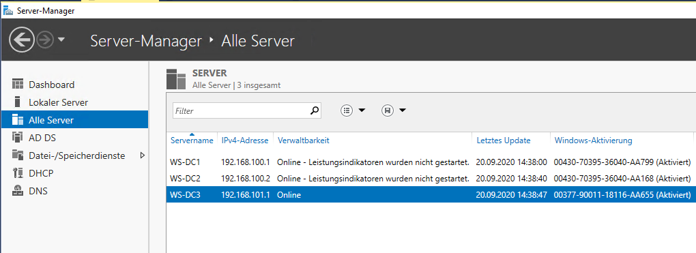Click the Dashboard icon in sidebar
Image resolution: width=696 pixels, height=253 pixels.
click(17, 85)
